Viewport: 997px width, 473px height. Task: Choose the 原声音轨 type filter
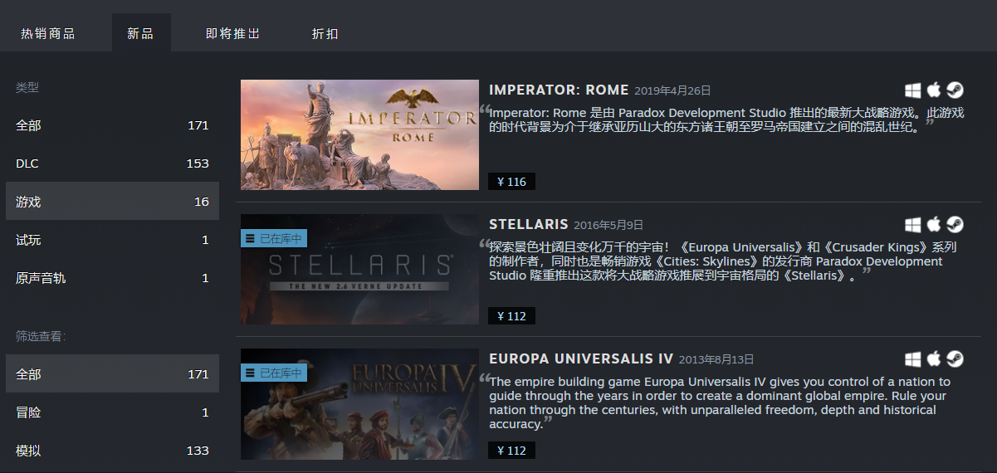(x=112, y=278)
